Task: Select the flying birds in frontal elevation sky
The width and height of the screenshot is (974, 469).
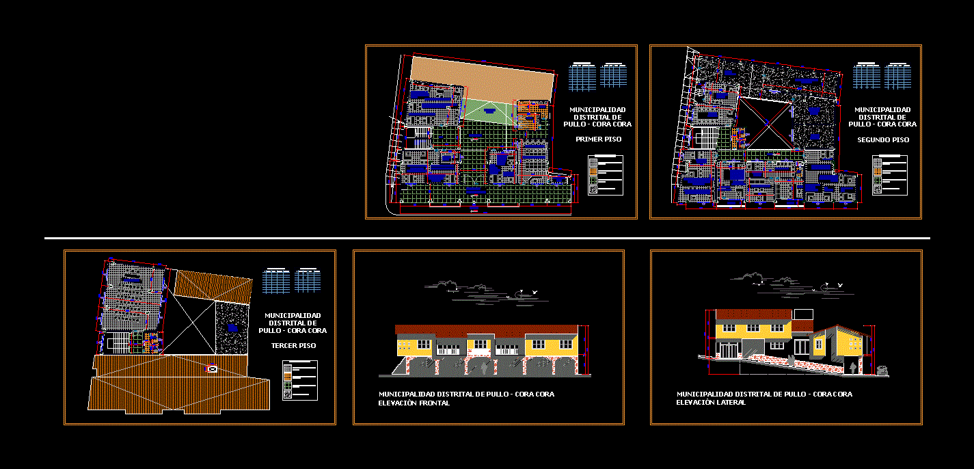Action: click(527, 293)
